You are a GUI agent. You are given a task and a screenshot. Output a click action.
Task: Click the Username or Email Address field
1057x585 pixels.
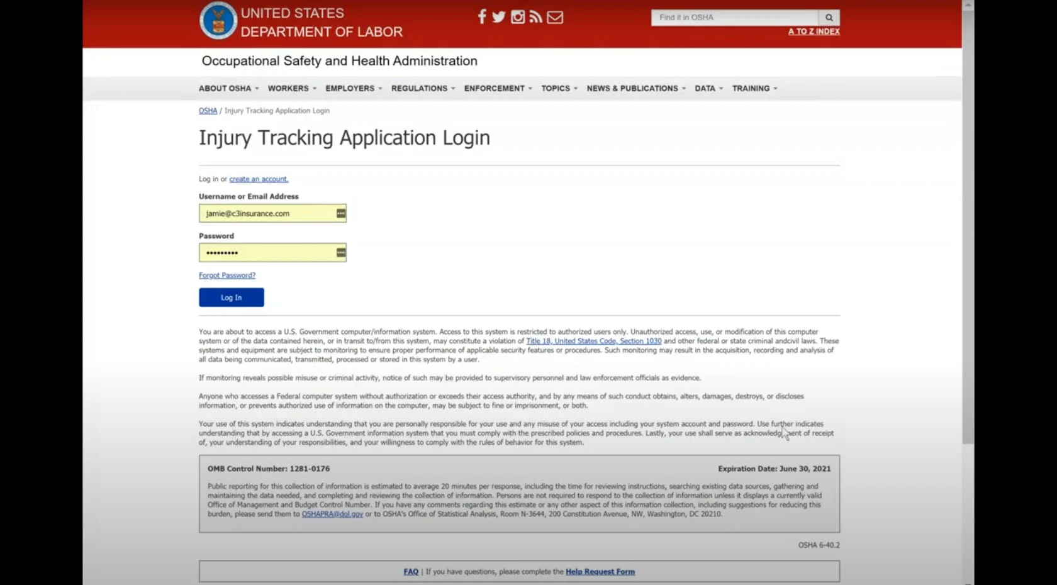pos(272,213)
